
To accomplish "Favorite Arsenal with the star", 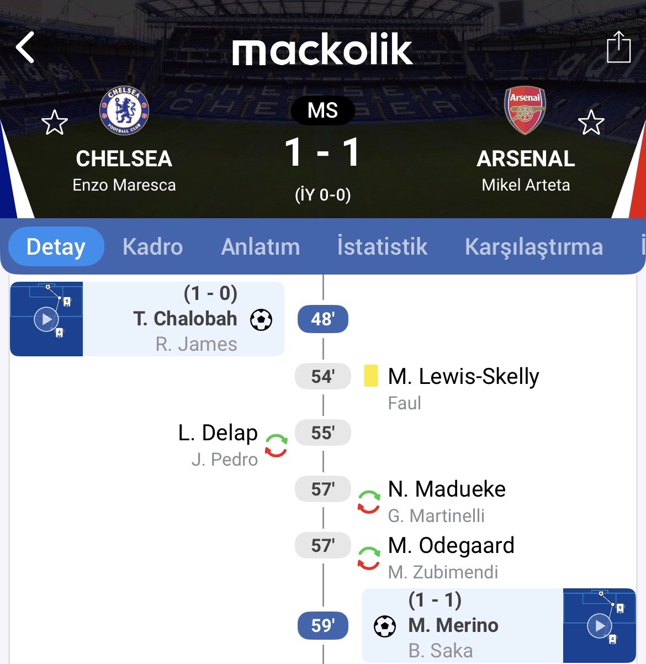I will coord(591,123).
